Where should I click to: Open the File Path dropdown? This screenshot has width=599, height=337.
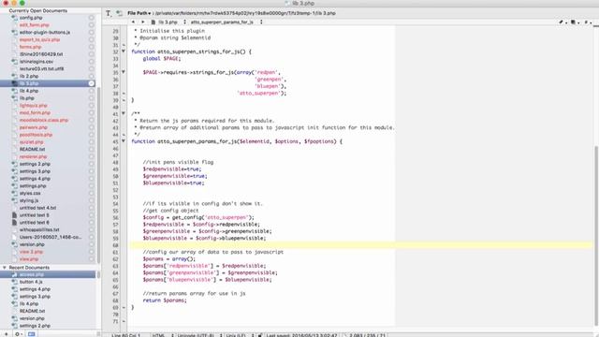[139, 13]
